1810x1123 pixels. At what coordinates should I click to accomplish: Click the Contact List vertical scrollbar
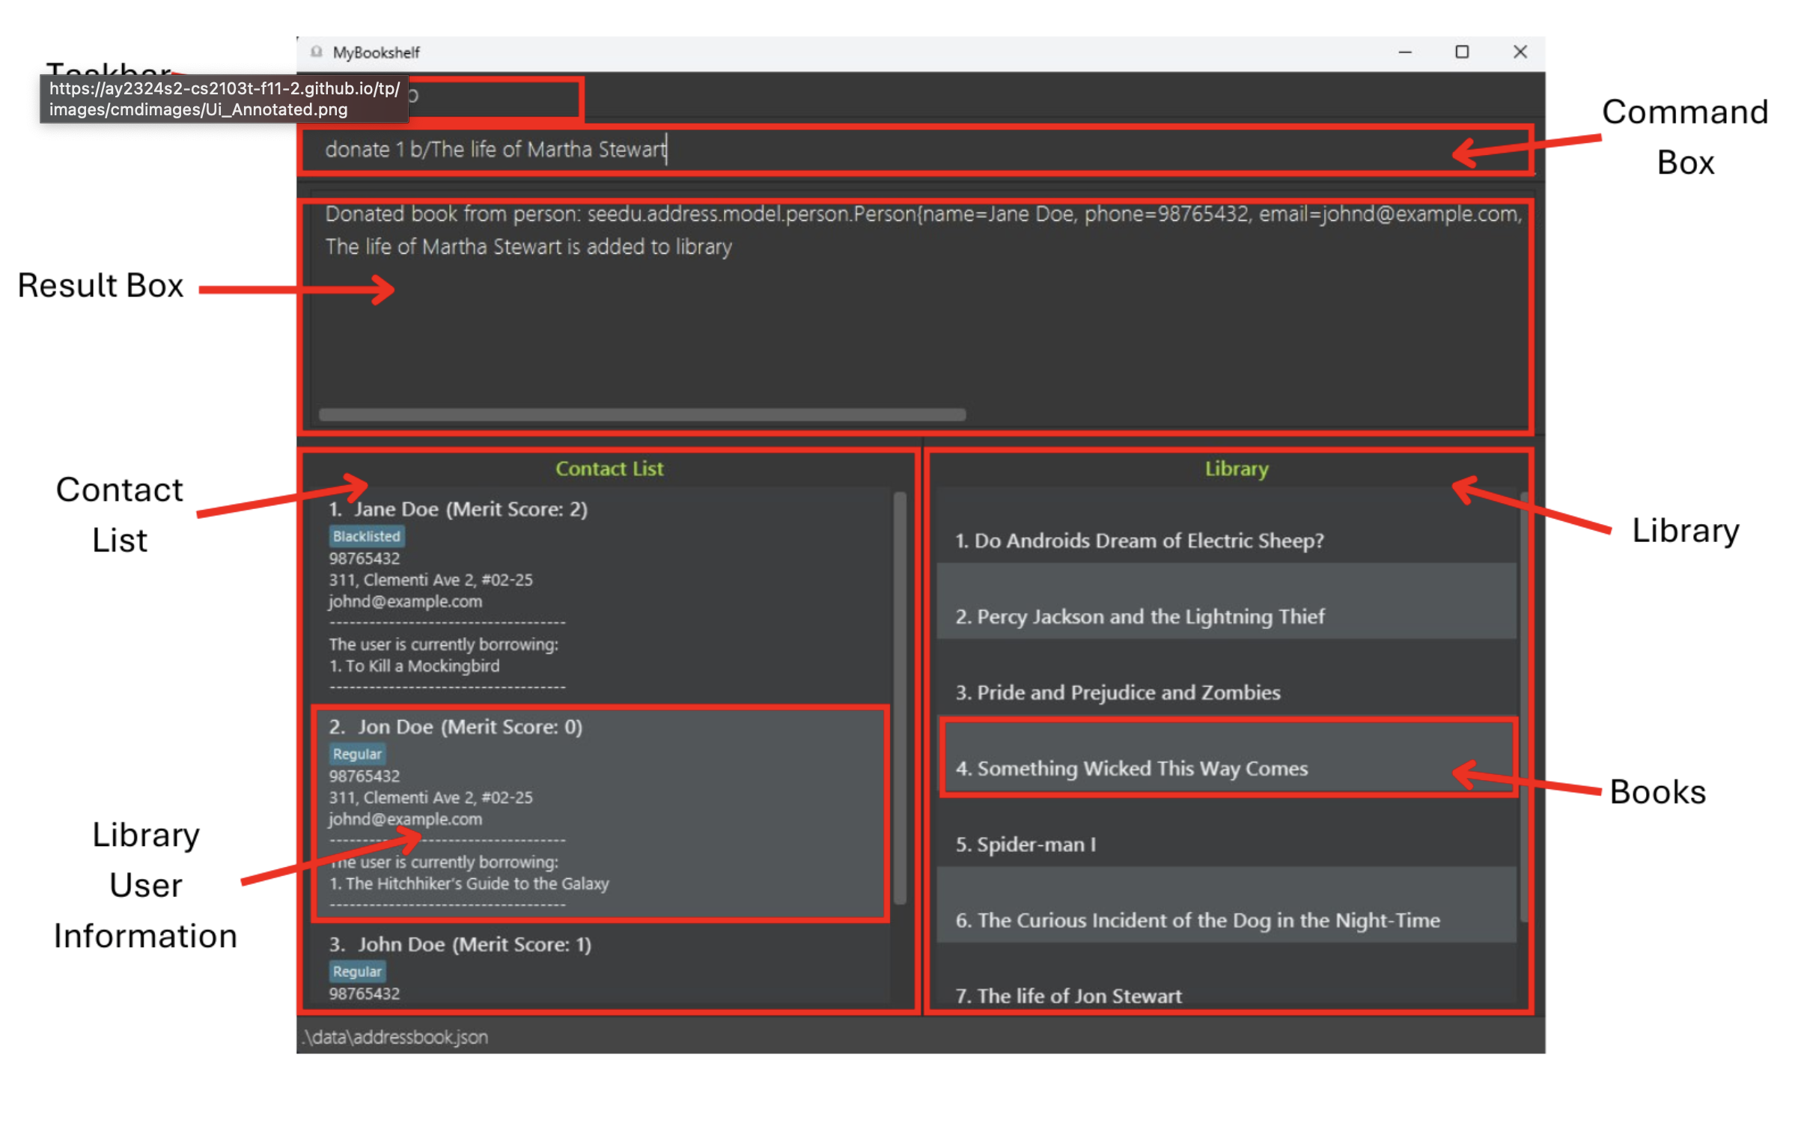900,696
